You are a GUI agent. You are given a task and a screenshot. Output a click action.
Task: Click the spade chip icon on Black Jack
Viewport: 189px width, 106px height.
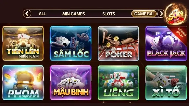pos(168,40)
